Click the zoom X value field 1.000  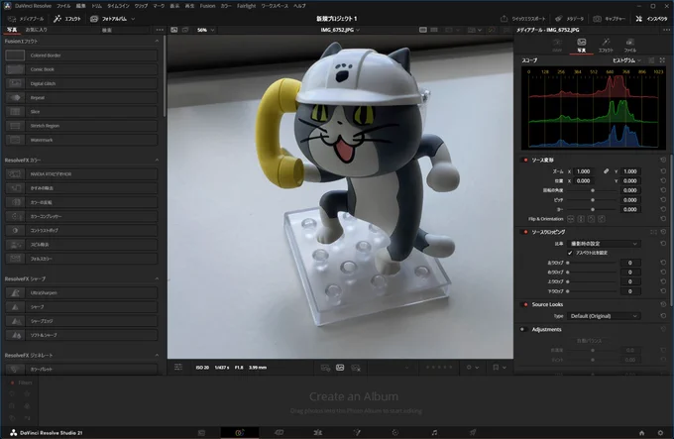point(585,171)
